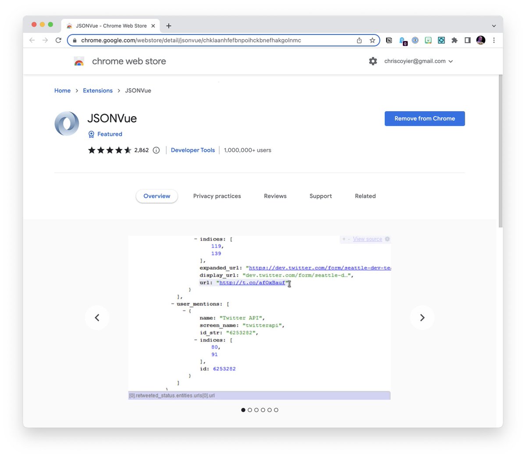Image resolution: width=526 pixels, height=458 pixels.
Task: Click the JSON screenshot preview image
Action: 259,318
